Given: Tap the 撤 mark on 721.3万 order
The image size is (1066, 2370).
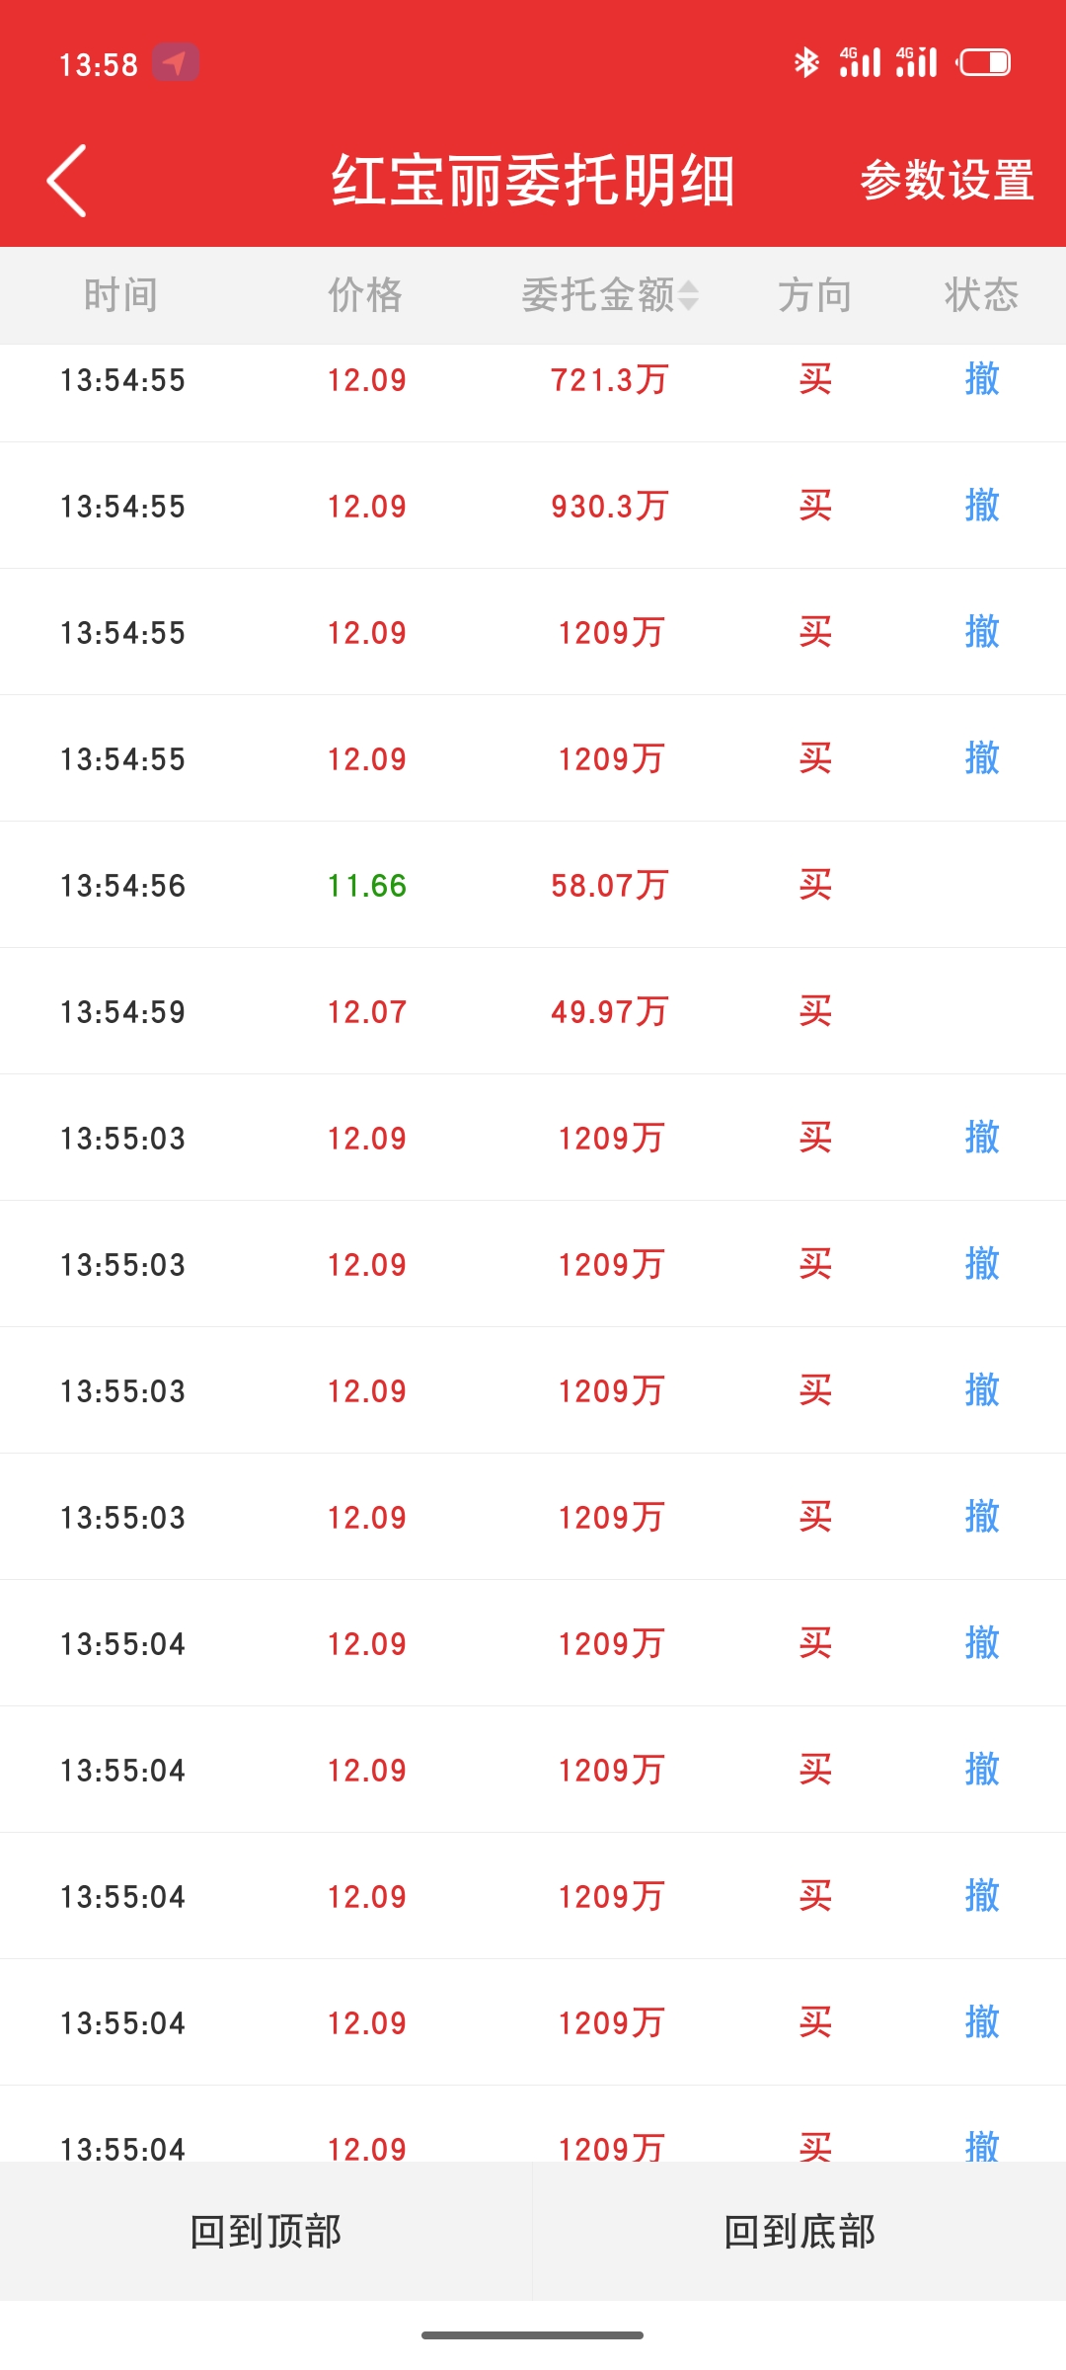Looking at the screenshot, I should pos(982,379).
